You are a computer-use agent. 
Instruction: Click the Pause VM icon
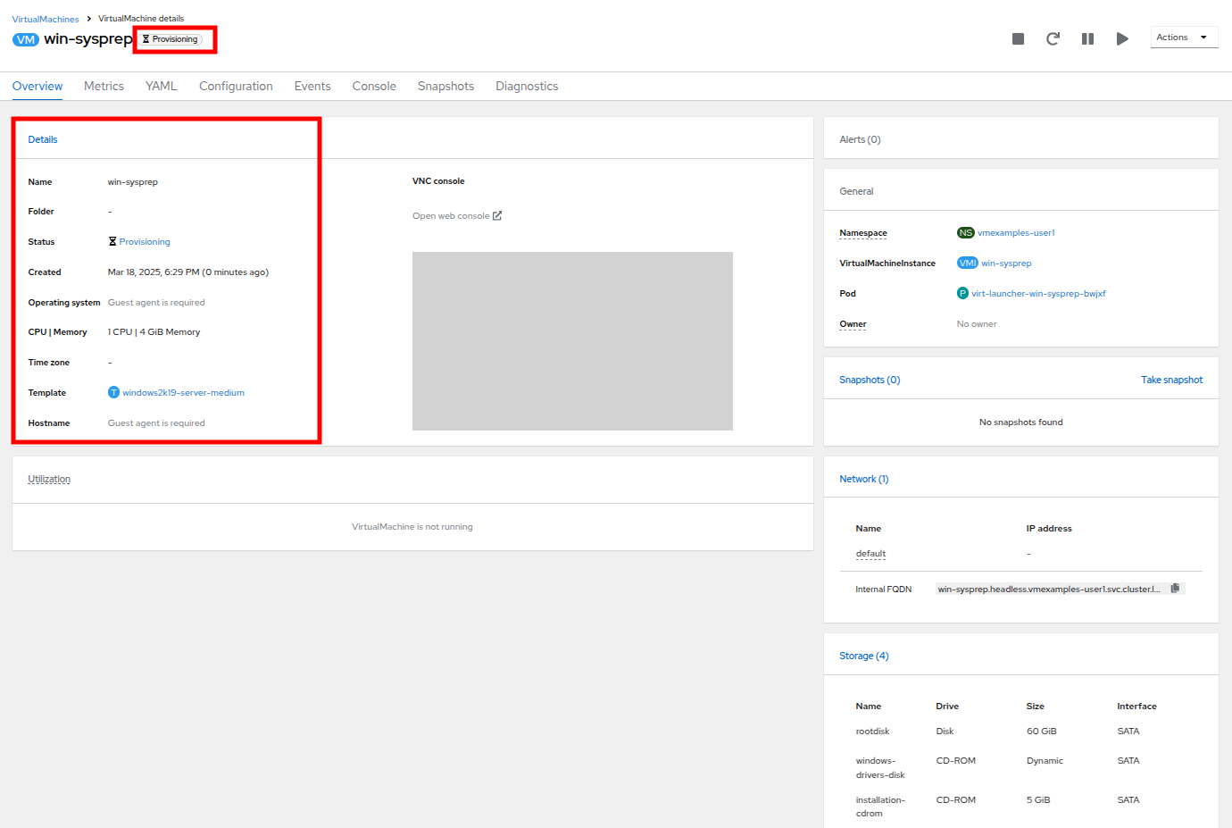(1087, 38)
